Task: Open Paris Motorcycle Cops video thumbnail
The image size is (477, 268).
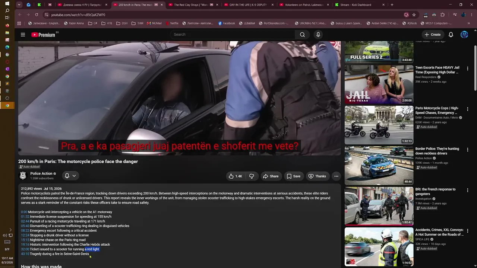Action: 379,125
